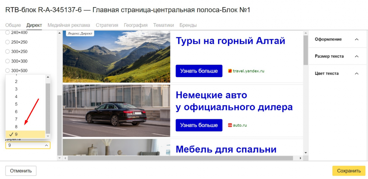
Task: Click the Altai mountains ad image
Action: click(116, 57)
